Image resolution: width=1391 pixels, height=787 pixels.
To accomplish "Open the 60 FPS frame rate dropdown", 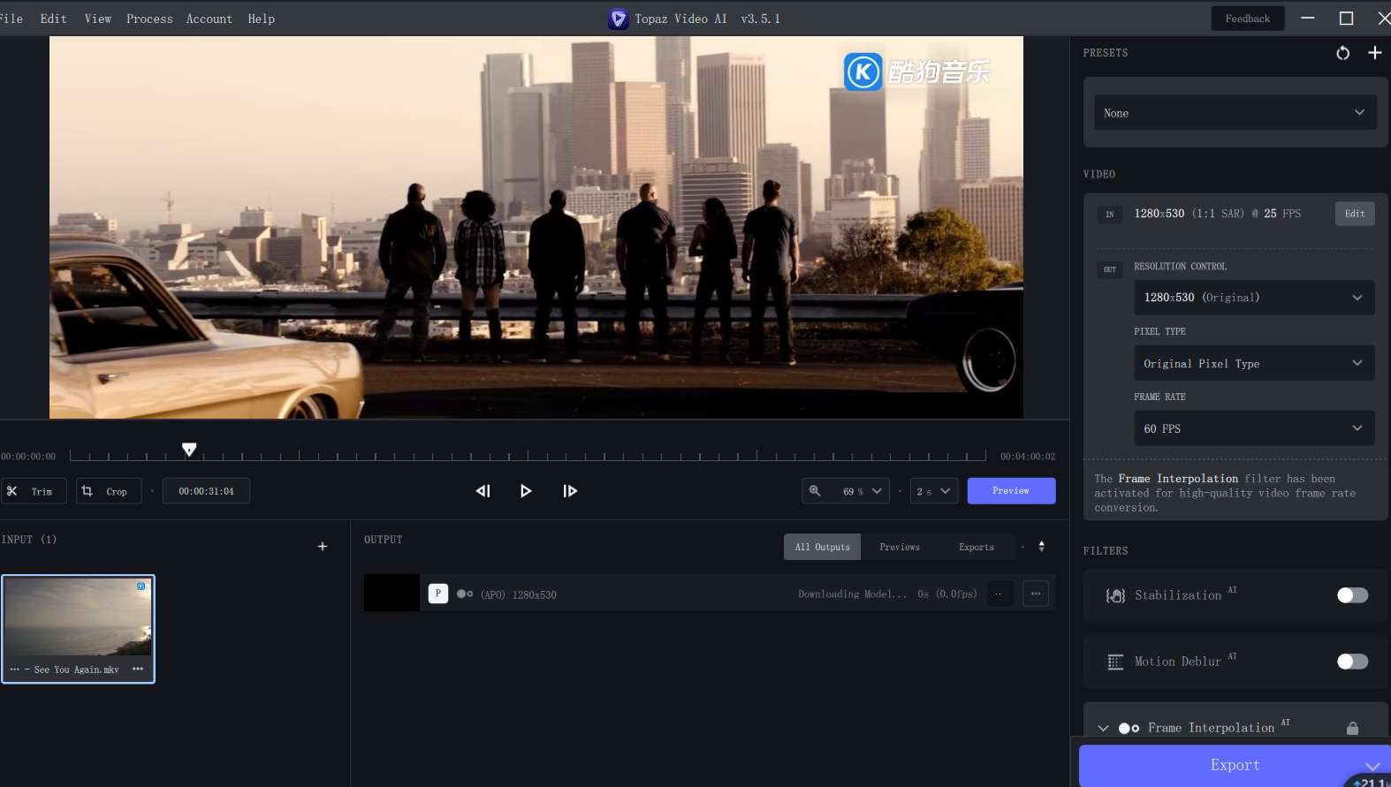I will pyautogui.click(x=1254, y=428).
